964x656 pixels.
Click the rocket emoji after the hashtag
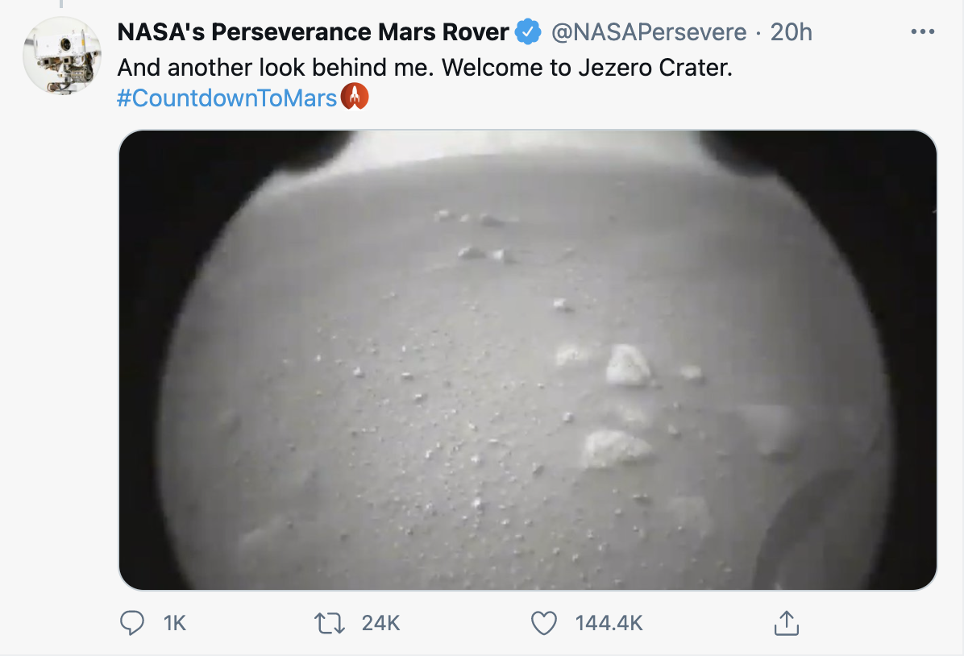(x=355, y=98)
